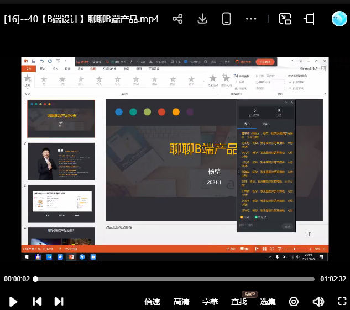
Task: Click the video picture to toggle playback
Action: point(175,160)
